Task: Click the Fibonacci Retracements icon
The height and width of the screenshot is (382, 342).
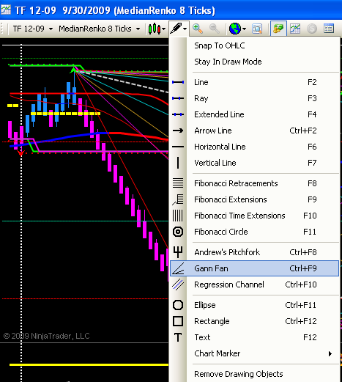Action: (178, 183)
